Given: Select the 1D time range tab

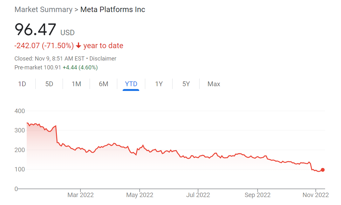Looking at the screenshot, I should click(22, 84).
